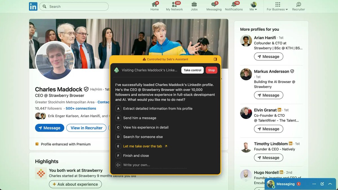
Task: Click the LinkedIn logo icon
Action: coord(33,6)
